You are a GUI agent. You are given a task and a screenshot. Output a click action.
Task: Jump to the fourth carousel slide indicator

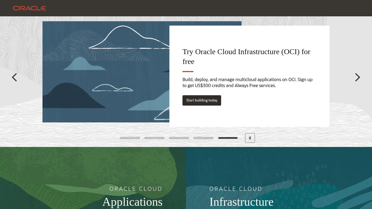coord(203,138)
